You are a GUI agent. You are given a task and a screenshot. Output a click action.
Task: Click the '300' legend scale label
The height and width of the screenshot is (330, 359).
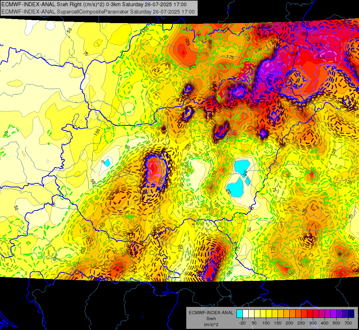pos(313,323)
